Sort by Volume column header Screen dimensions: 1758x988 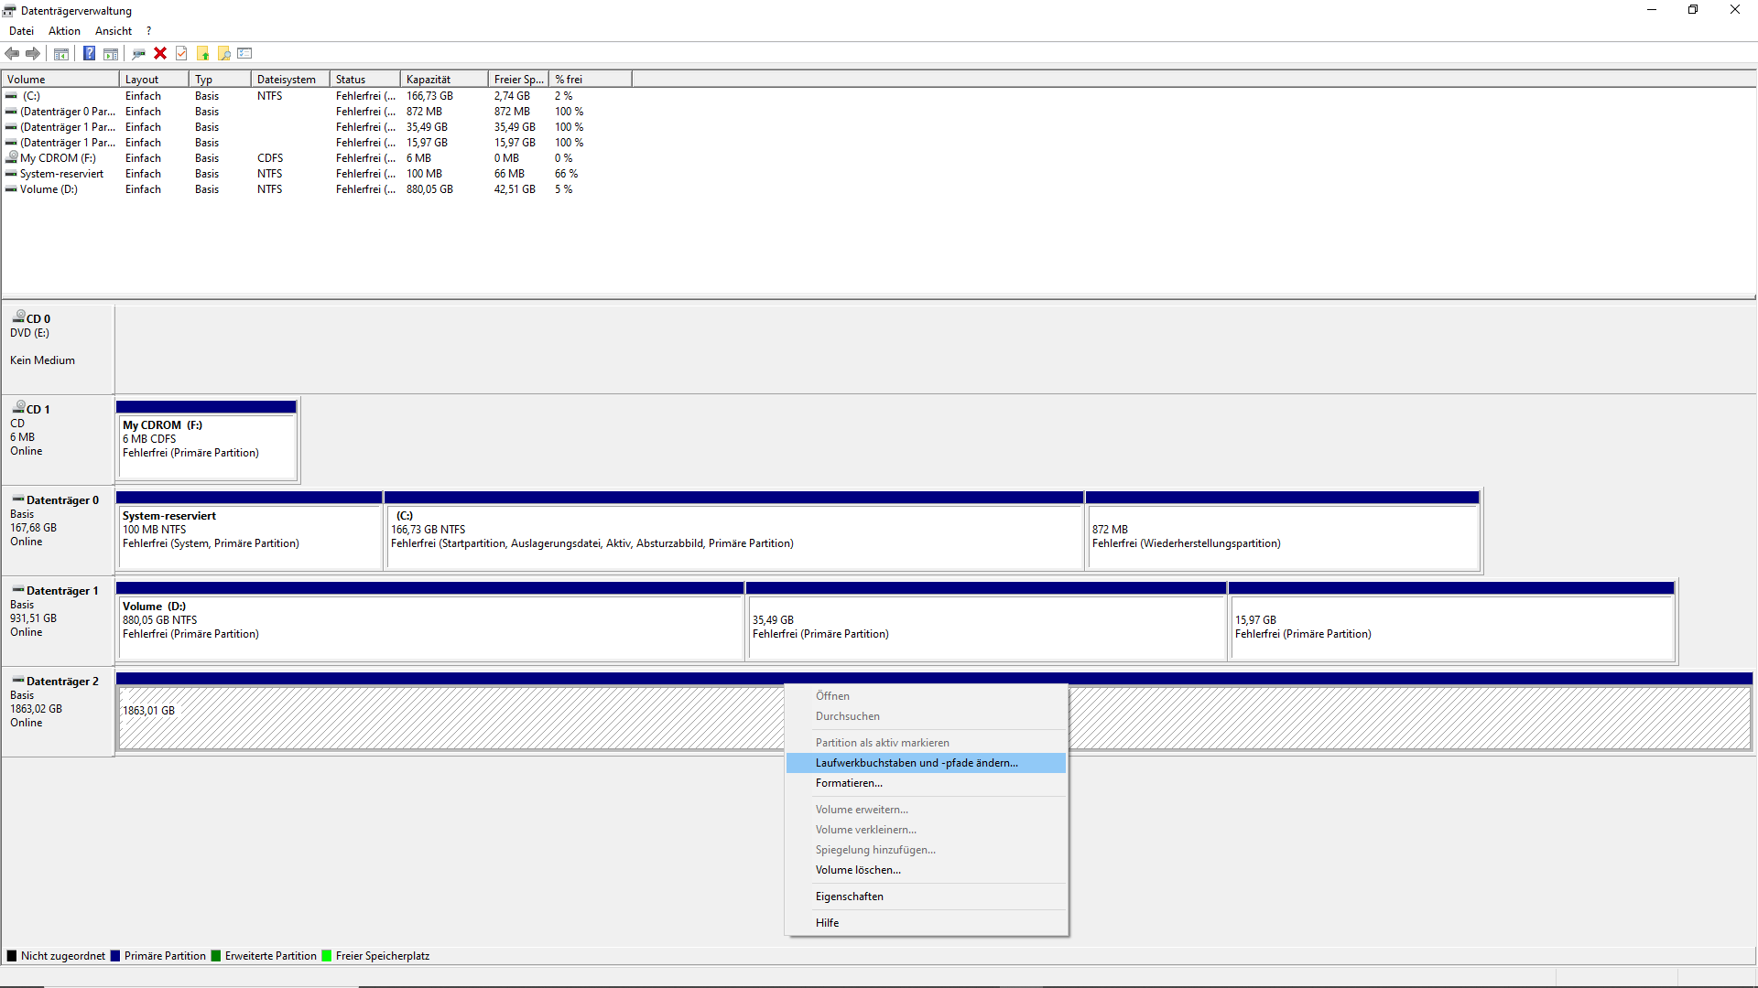(60, 80)
